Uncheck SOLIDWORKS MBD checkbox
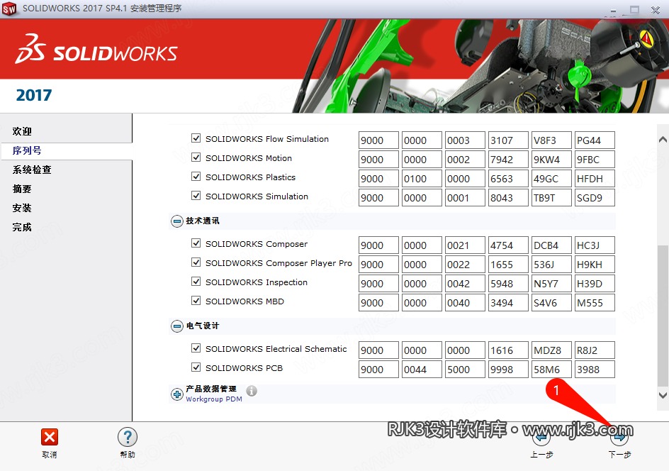The width and height of the screenshot is (669, 471). click(196, 301)
